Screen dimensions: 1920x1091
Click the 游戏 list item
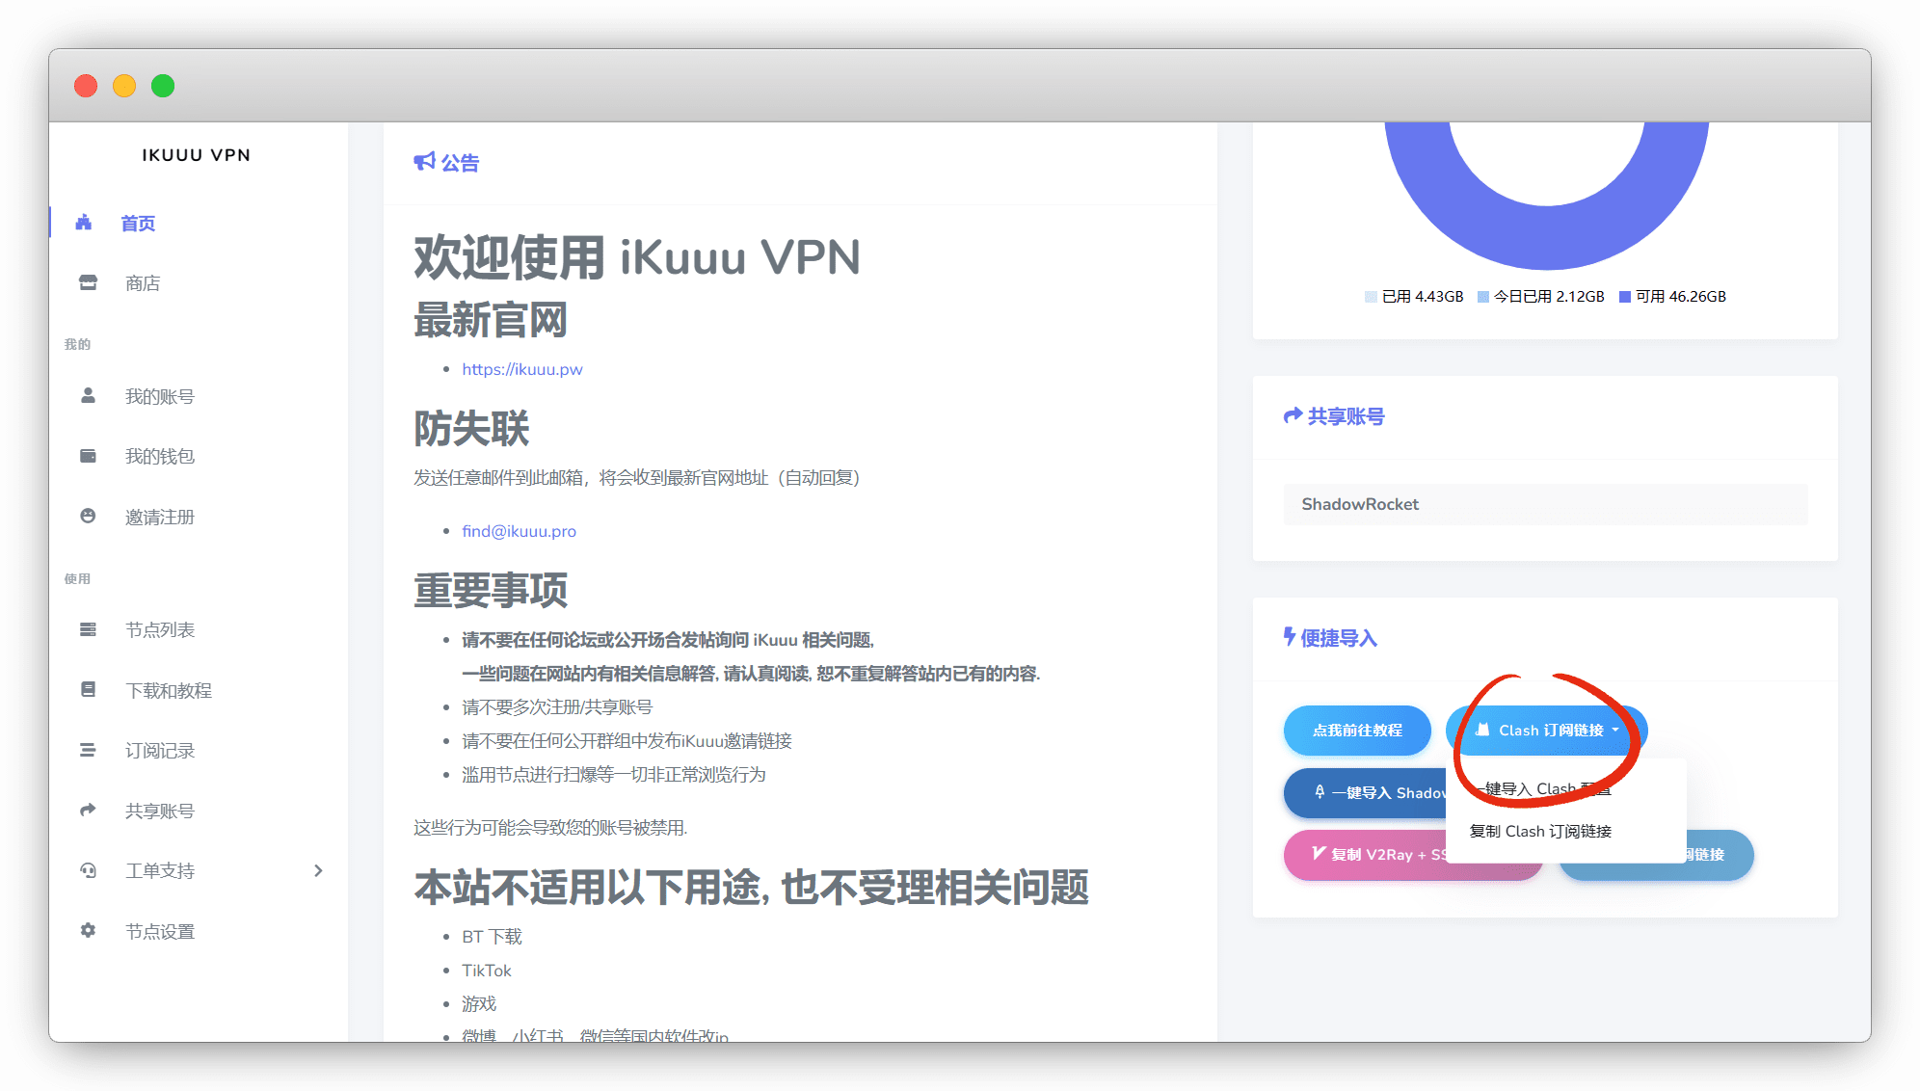coord(479,1004)
